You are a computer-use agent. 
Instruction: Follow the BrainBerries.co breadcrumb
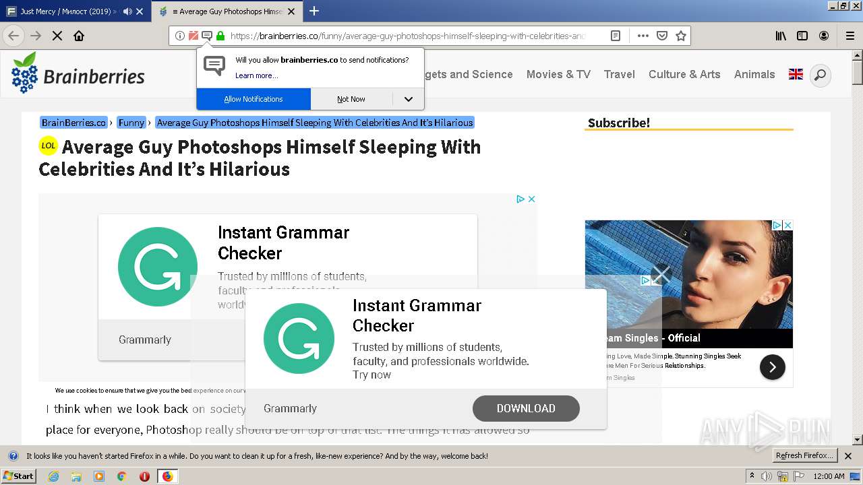74,123
